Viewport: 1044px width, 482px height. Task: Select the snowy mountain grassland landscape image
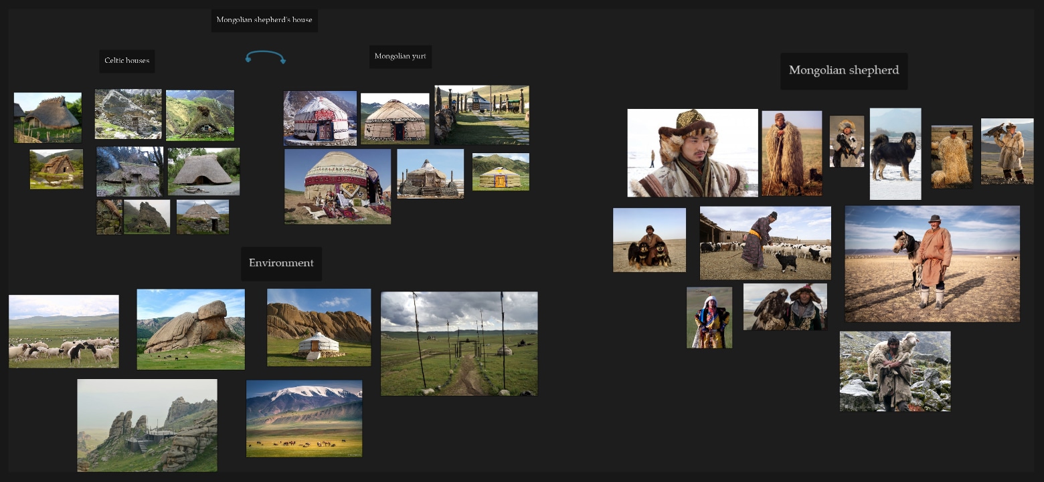pos(304,418)
